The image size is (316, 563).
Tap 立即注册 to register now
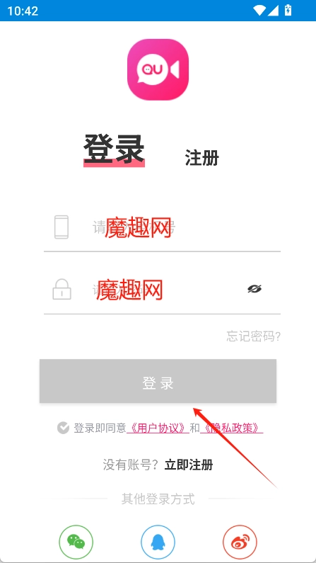click(189, 465)
